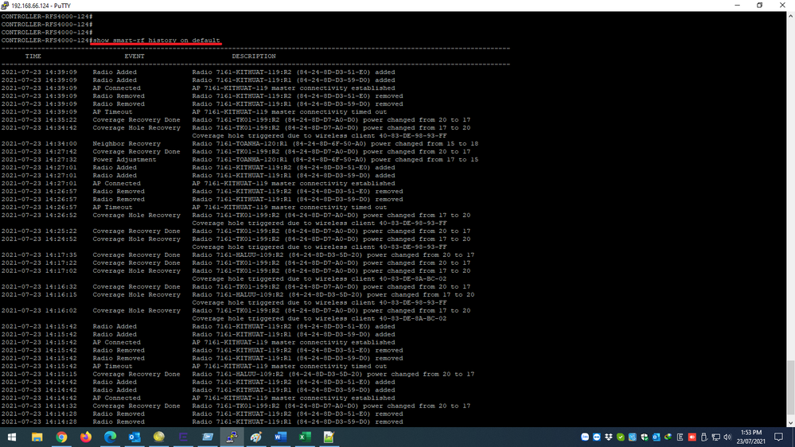795x447 pixels.
Task: Switch to Microsoft Word in the taskbar
Action: 280,437
